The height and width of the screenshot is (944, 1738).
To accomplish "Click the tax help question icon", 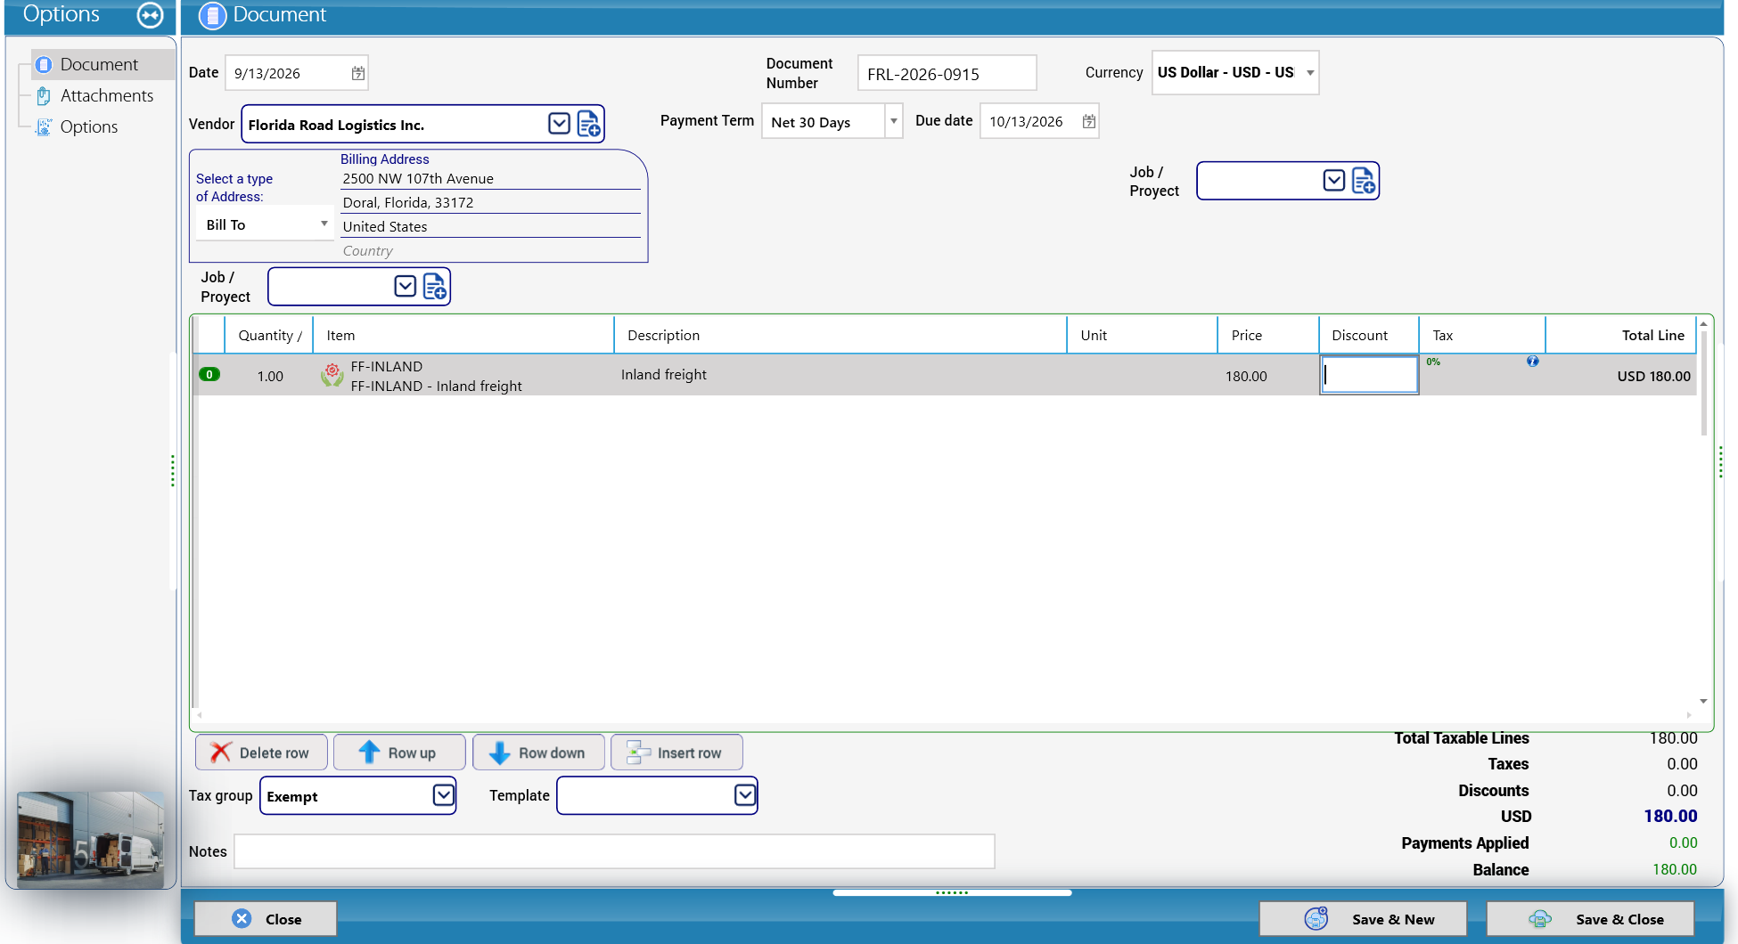I will coord(1532,362).
